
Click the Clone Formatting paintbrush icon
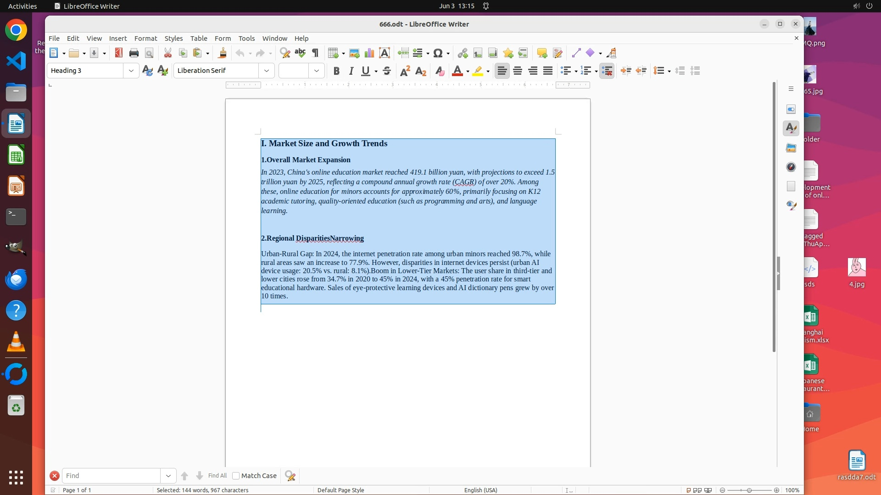(222, 53)
